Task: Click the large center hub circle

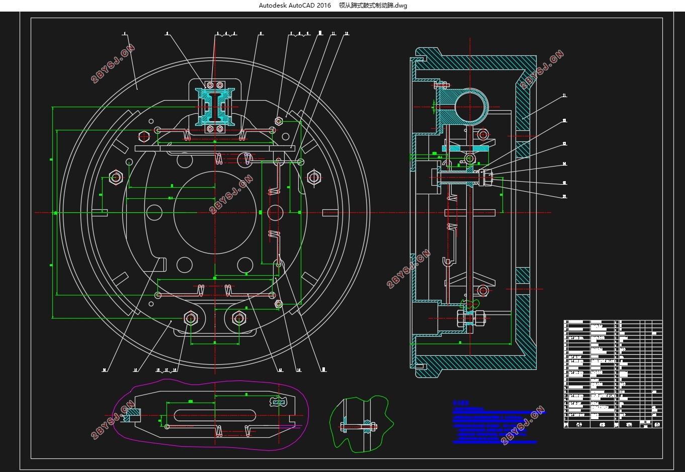Action: point(215,212)
